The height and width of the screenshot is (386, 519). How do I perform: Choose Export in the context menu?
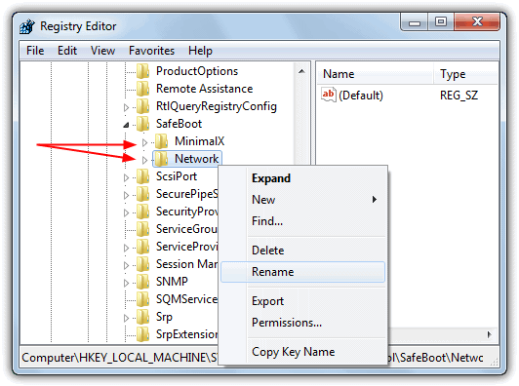point(302,301)
